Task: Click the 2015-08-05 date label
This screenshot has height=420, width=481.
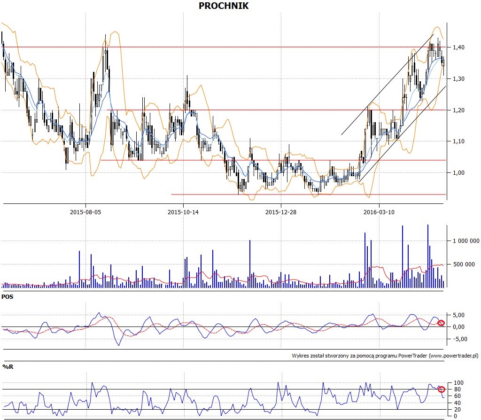Action: click(x=85, y=212)
